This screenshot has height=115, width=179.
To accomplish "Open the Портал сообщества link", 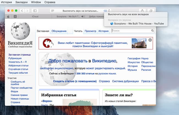I will 21,88.
